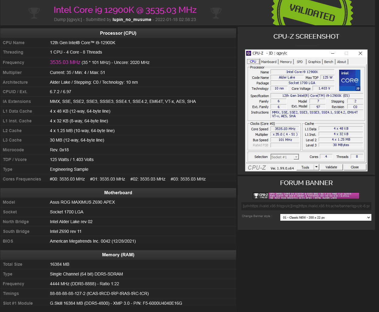Click the Multiplier value Current: 35
The image size is (379, 312).
tap(77, 72)
